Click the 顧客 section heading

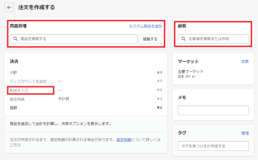(x=182, y=26)
